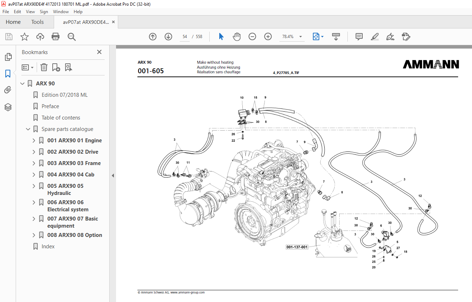Screen dimensions: 472x302
Task: Expand 007 ARX90 07 Basic equipment bookmark
Action: [x=34, y=219]
